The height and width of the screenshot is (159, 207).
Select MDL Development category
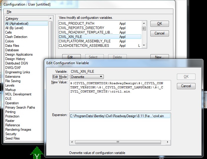click(x=18, y=94)
